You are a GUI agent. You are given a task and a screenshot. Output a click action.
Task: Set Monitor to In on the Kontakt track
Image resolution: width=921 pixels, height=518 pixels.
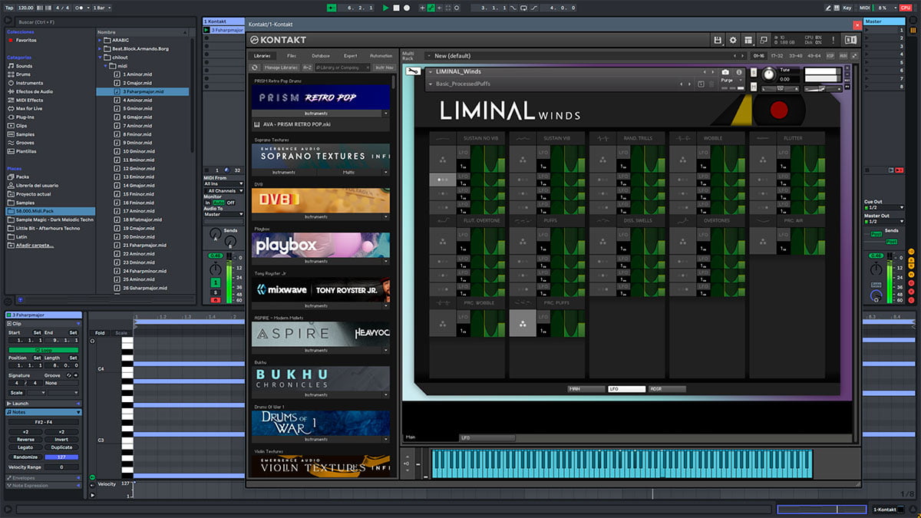(207, 203)
